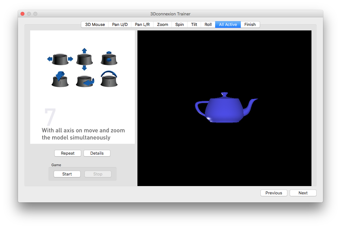Jump to the Finish tab
This screenshot has width=341, height=228.
pos(250,25)
